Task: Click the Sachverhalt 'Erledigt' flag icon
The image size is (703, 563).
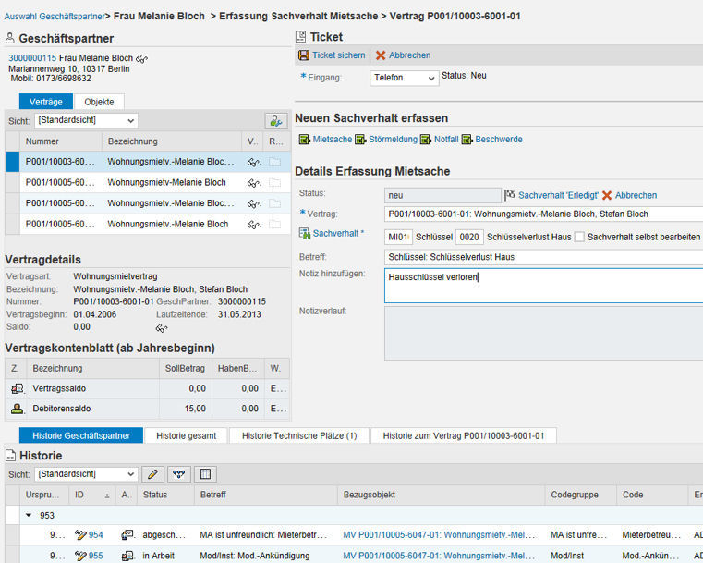Action: point(510,195)
